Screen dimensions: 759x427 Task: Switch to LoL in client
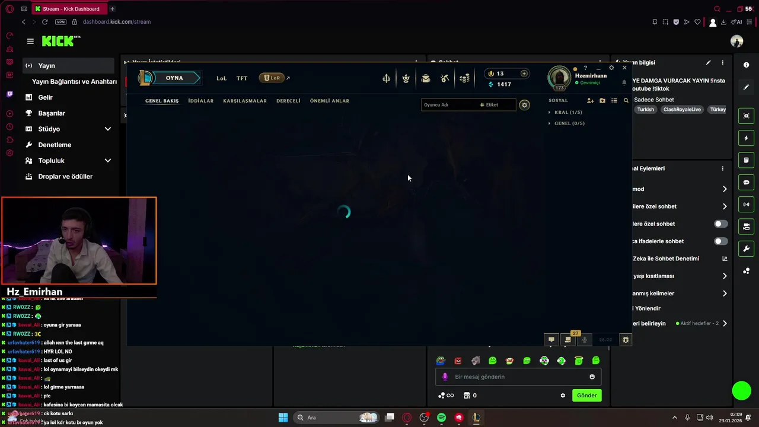click(222, 78)
